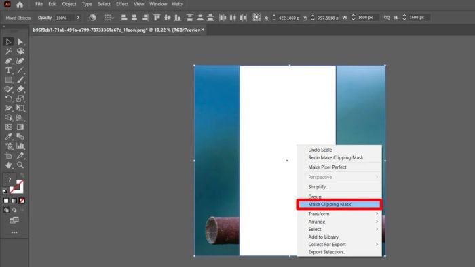The width and height of the screenshot is (475, 267).
Task: Pick the Shaper tool
Action: tap(8, 89)
